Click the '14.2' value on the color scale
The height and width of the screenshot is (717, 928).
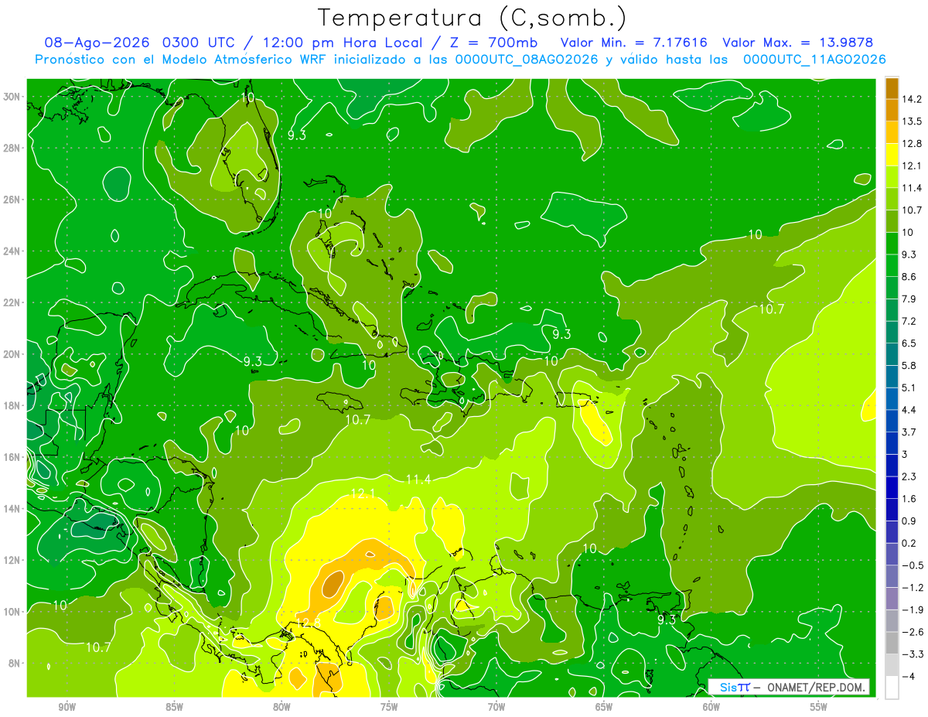(912, 99)
